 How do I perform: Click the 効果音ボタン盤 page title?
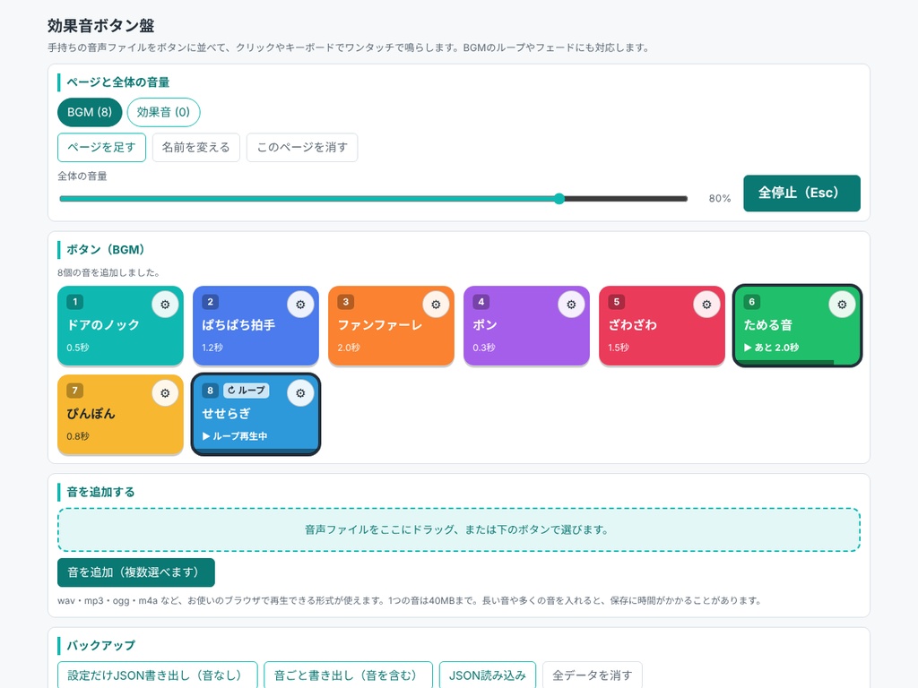coord(100,26)
